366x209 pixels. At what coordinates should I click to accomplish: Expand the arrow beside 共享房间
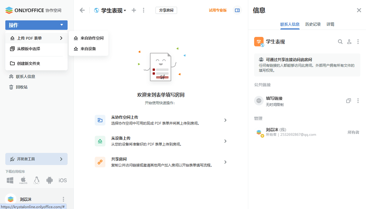point(225,162)
